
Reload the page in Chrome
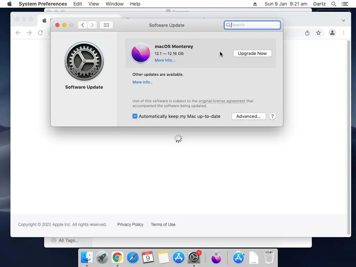40,33
